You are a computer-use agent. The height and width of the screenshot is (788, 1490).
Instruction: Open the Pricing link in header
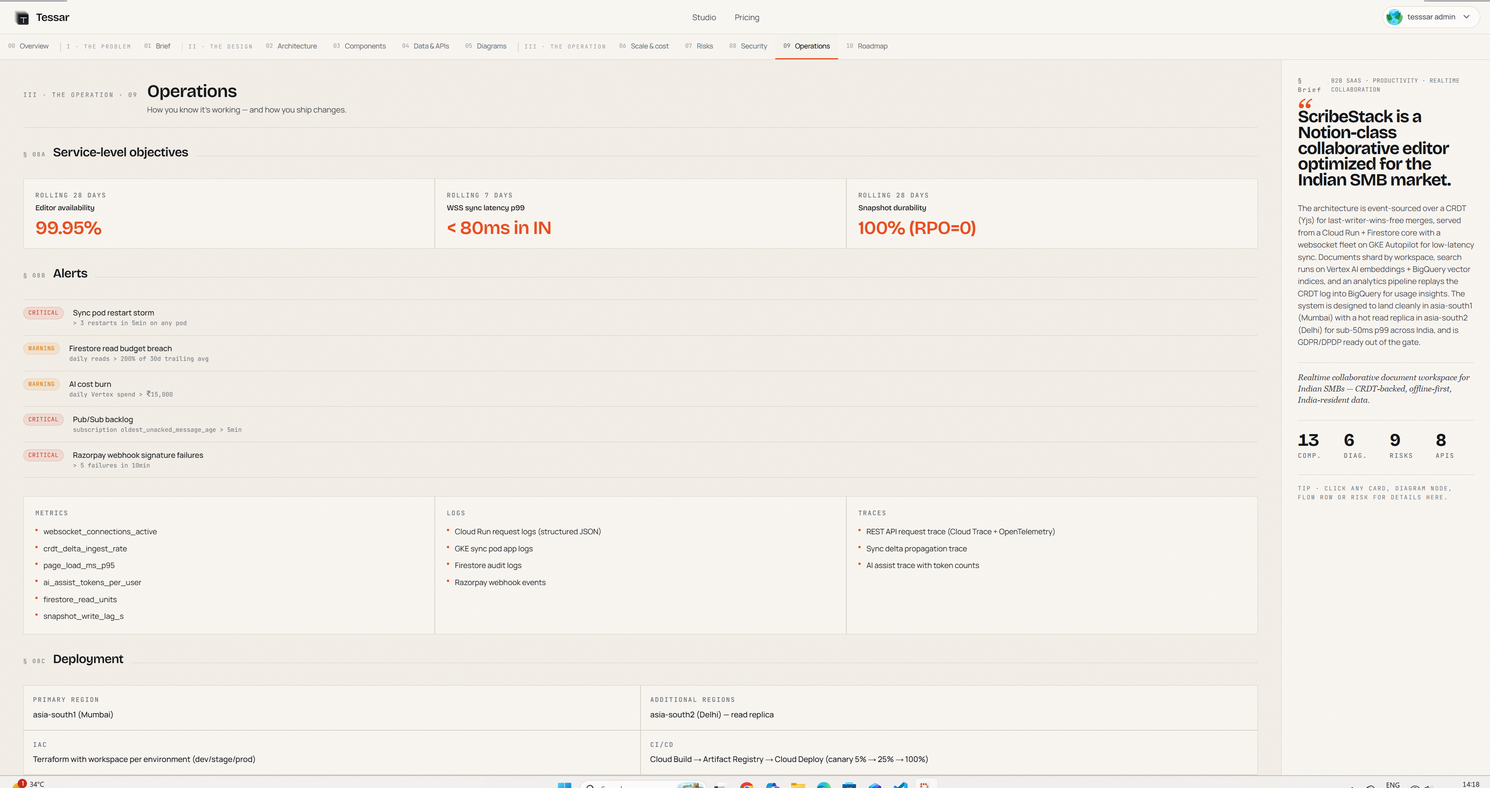click(x=747, y=17)
